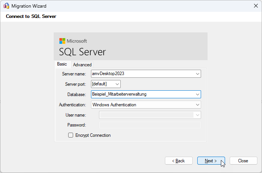Click the Migration Wizard title bar icon
262x173 pixels.
tap(6, 6)
